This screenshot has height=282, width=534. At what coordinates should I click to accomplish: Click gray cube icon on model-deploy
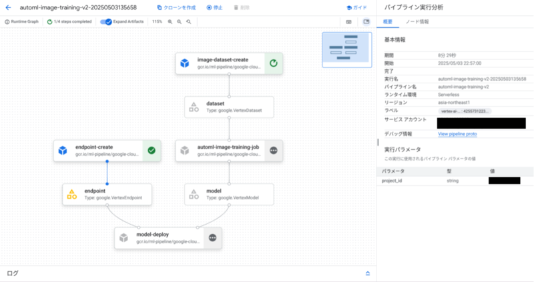tap(123, 238)
